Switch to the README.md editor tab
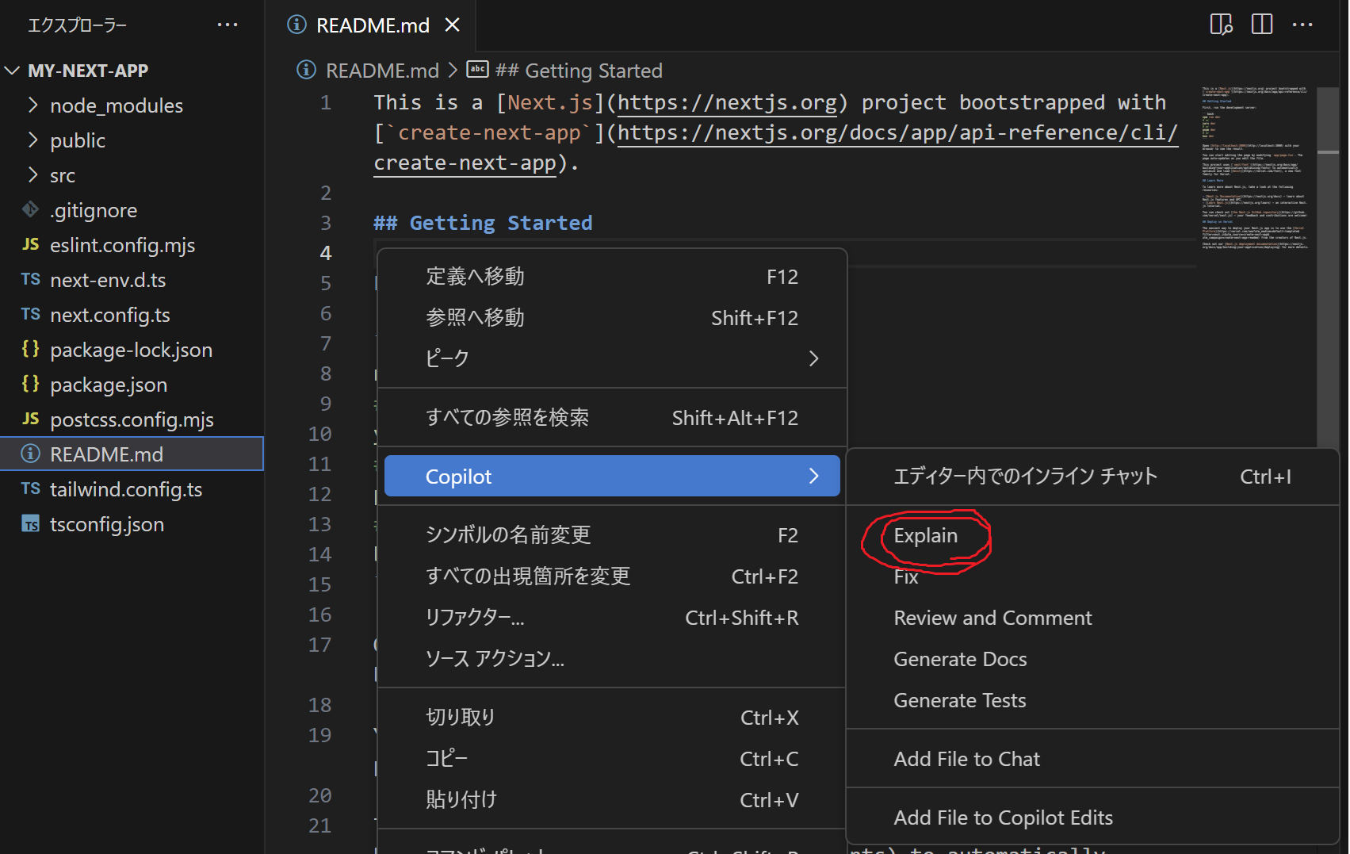Image resolution: width=1350 pixels, height=854 pixels. point(372,25)
